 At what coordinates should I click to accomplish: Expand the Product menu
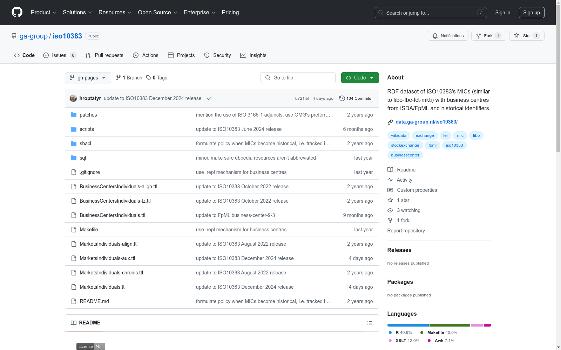[43, 12]
